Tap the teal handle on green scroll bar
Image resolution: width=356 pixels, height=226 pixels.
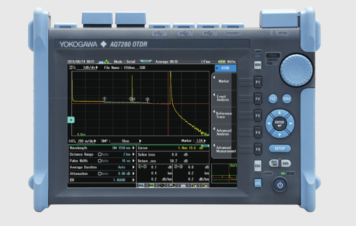pos(206,146)
